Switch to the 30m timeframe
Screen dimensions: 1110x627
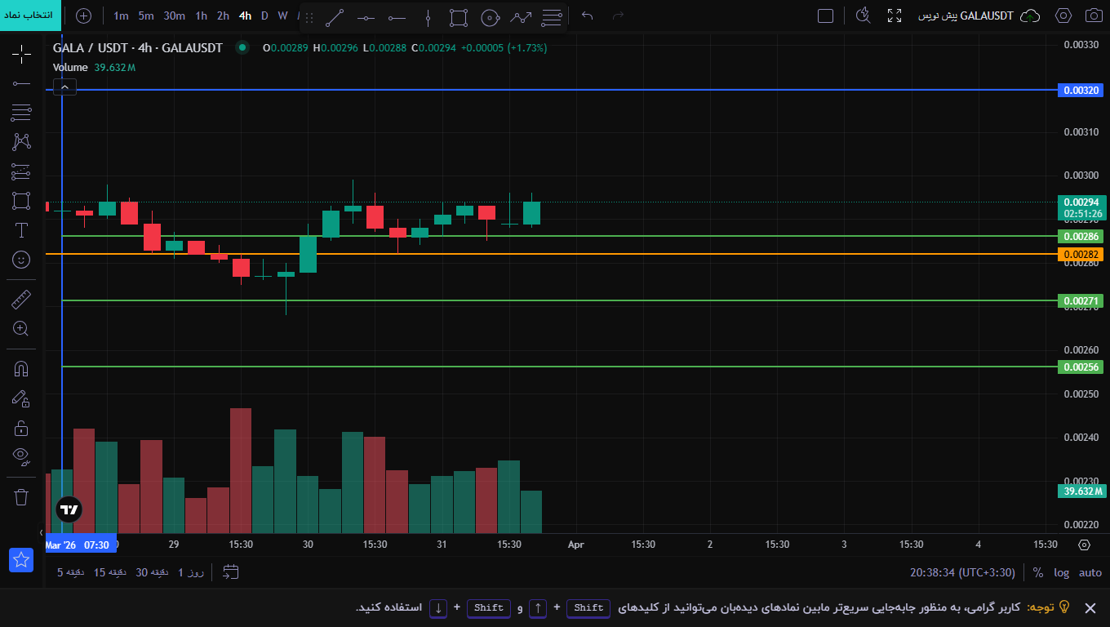pyautogui.click(x=174, y=16)
